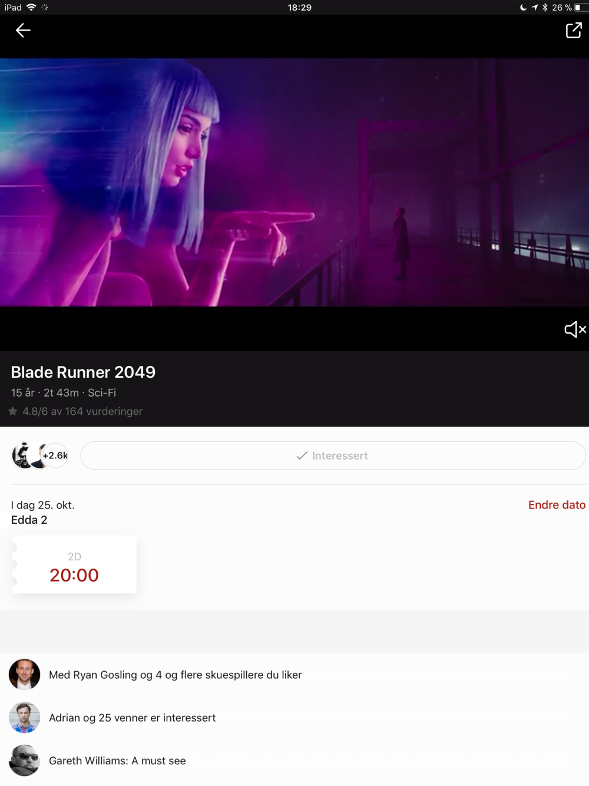589x786 pixels.
Task: Select the 20:00 2D showtime ticket
Action: tap(74, 564)
